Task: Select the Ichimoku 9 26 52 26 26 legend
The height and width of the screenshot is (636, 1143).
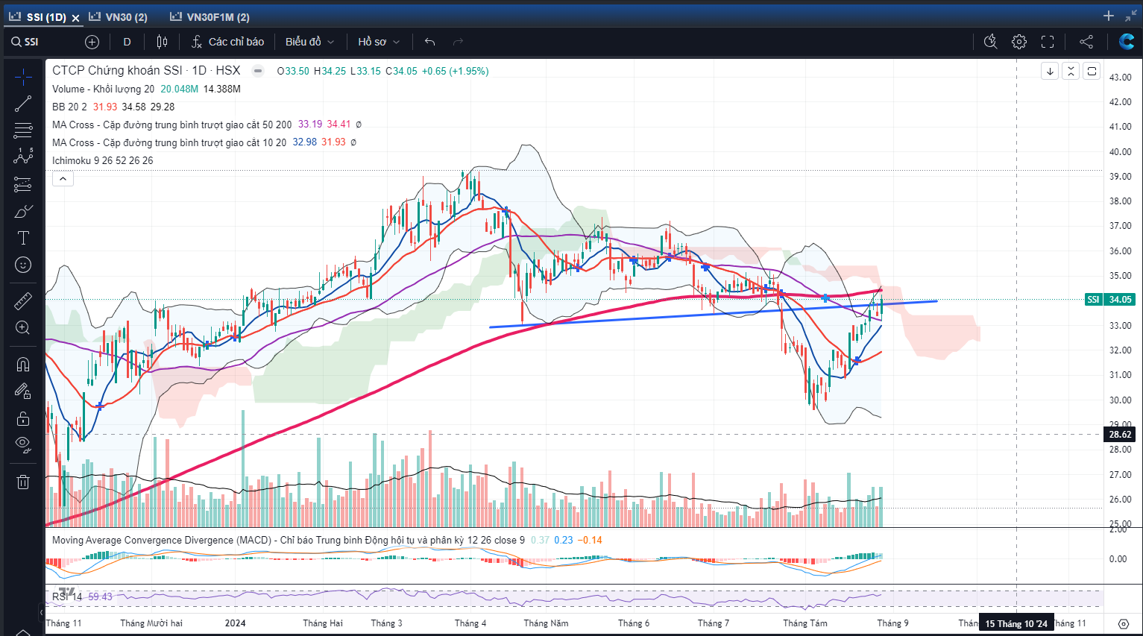Action: [x=103, y=160]
